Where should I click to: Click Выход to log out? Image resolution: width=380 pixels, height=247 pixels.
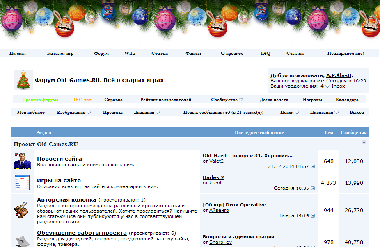click(x=357, y=112)
